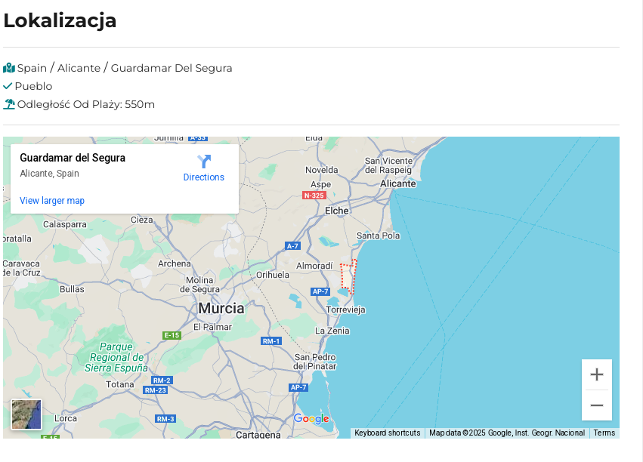Click the beach umbrella icon by Odległość

click(x=9, y=104)
